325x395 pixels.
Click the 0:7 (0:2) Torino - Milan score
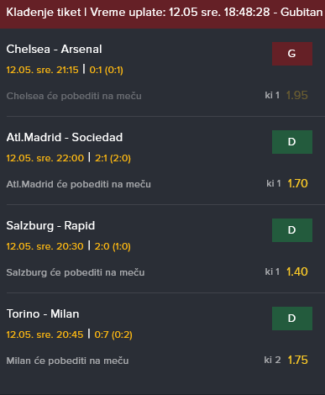[113, 334]
